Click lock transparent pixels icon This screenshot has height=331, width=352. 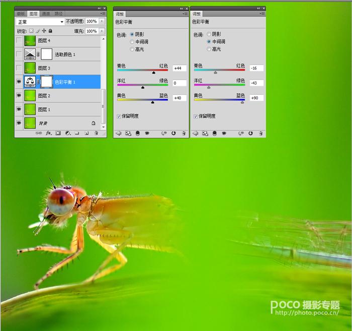[x=31, y=31]
